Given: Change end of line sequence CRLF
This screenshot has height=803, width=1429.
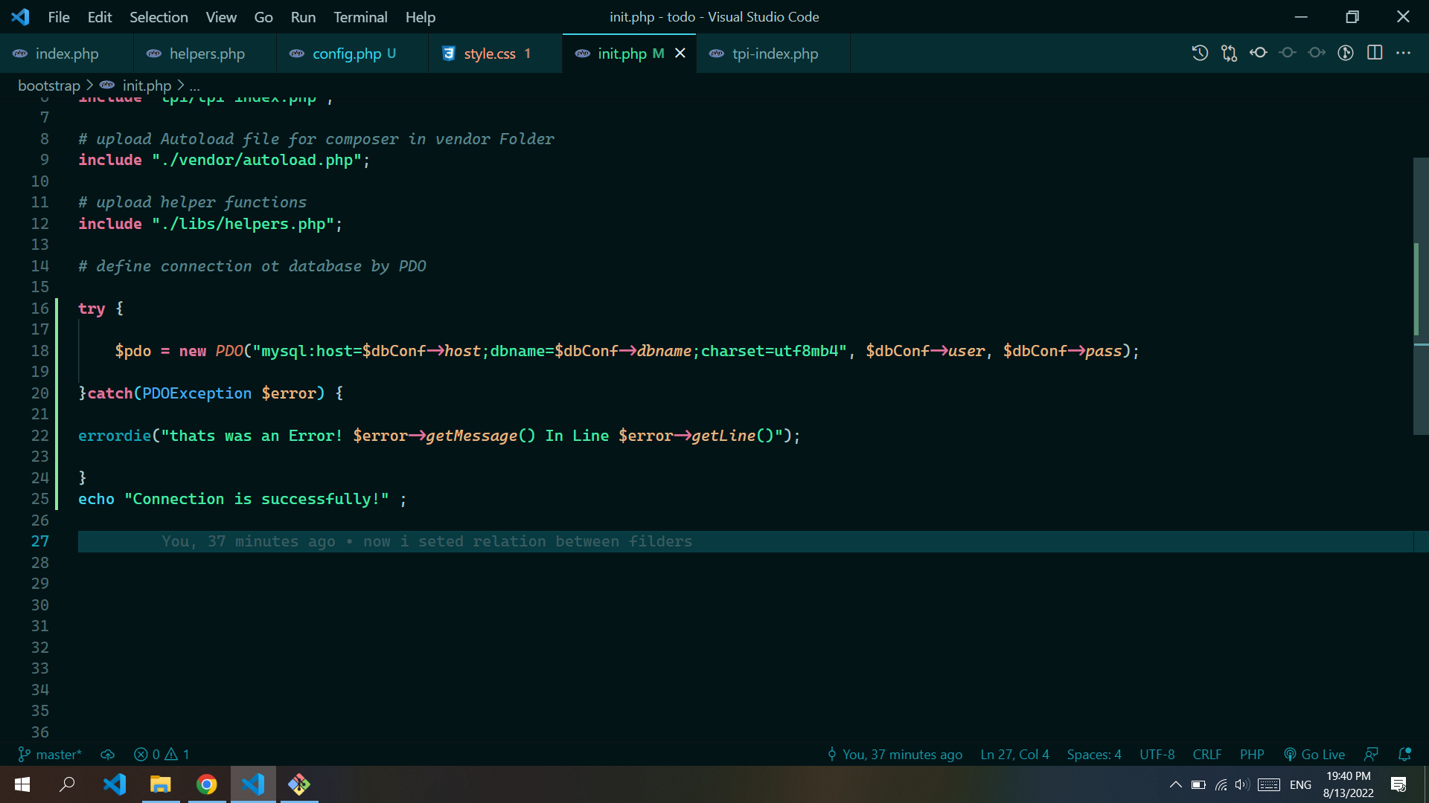Looking at the screenshot, I should tap(1207, 754).
